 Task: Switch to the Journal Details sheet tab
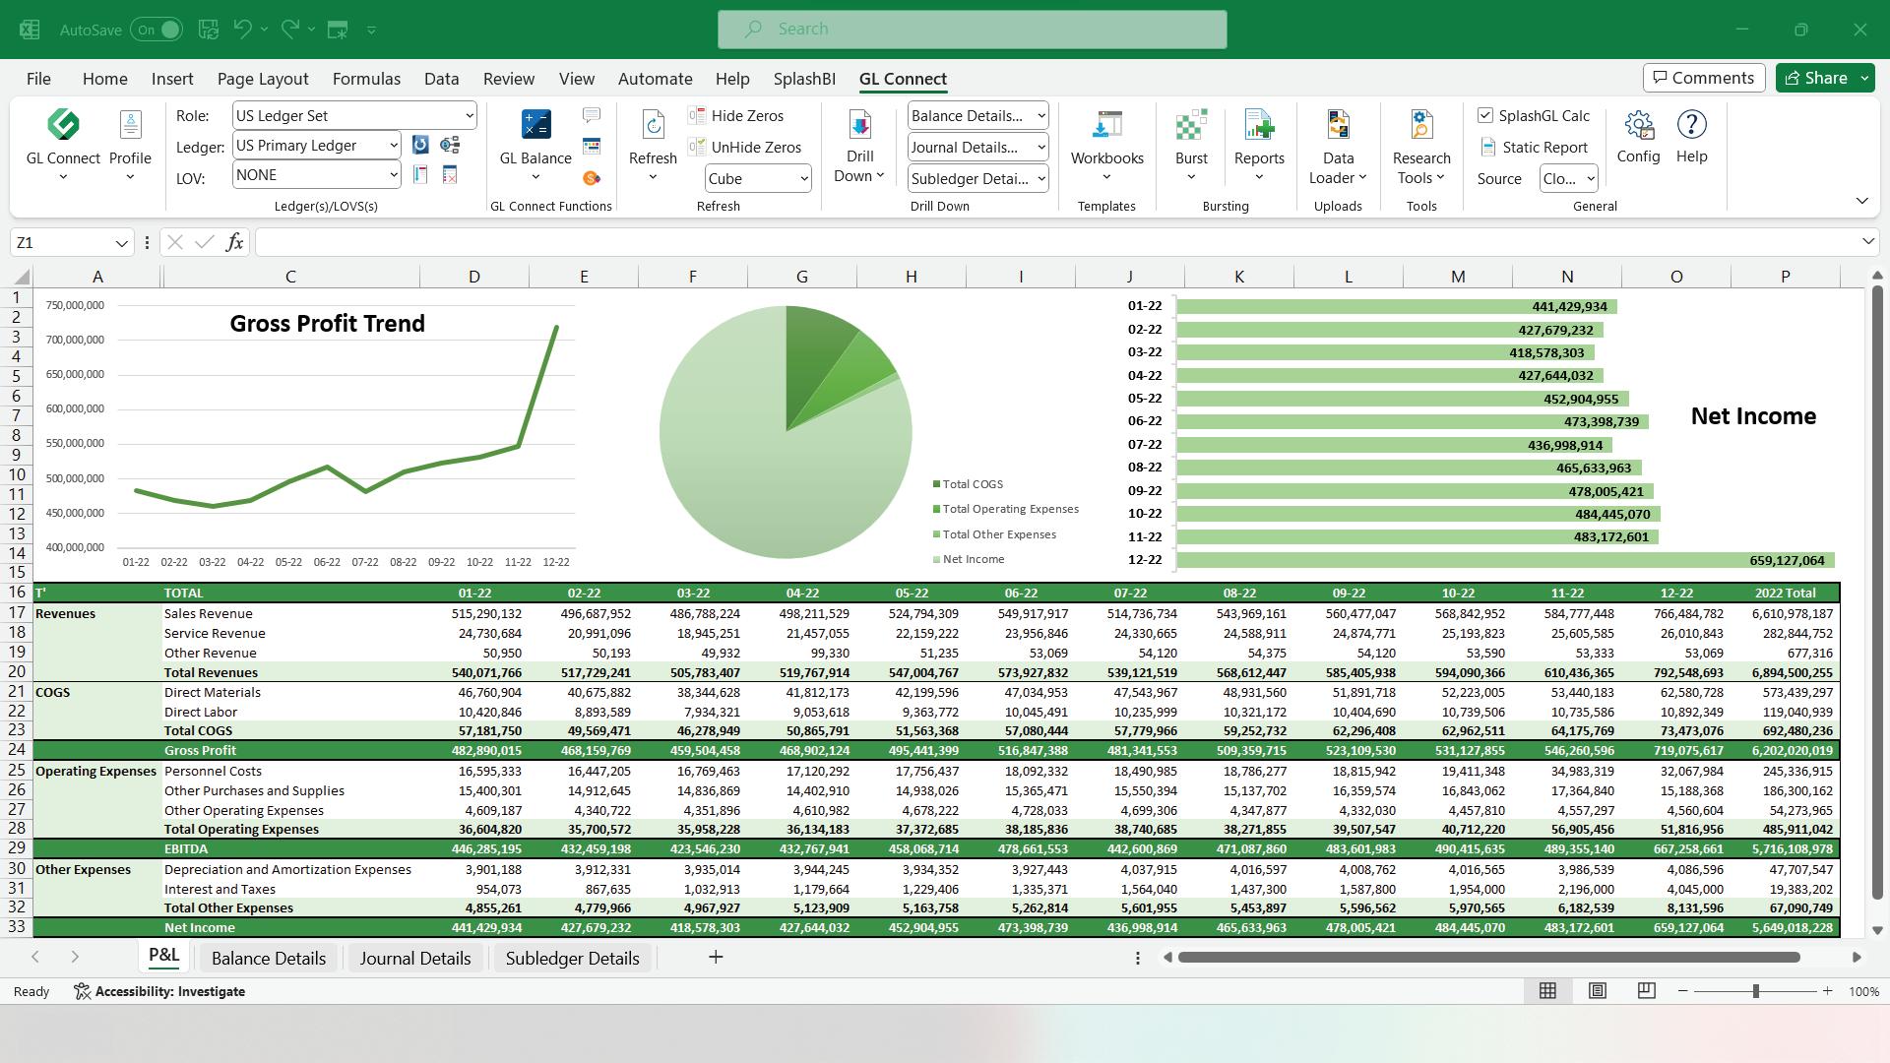click(414, 959)
